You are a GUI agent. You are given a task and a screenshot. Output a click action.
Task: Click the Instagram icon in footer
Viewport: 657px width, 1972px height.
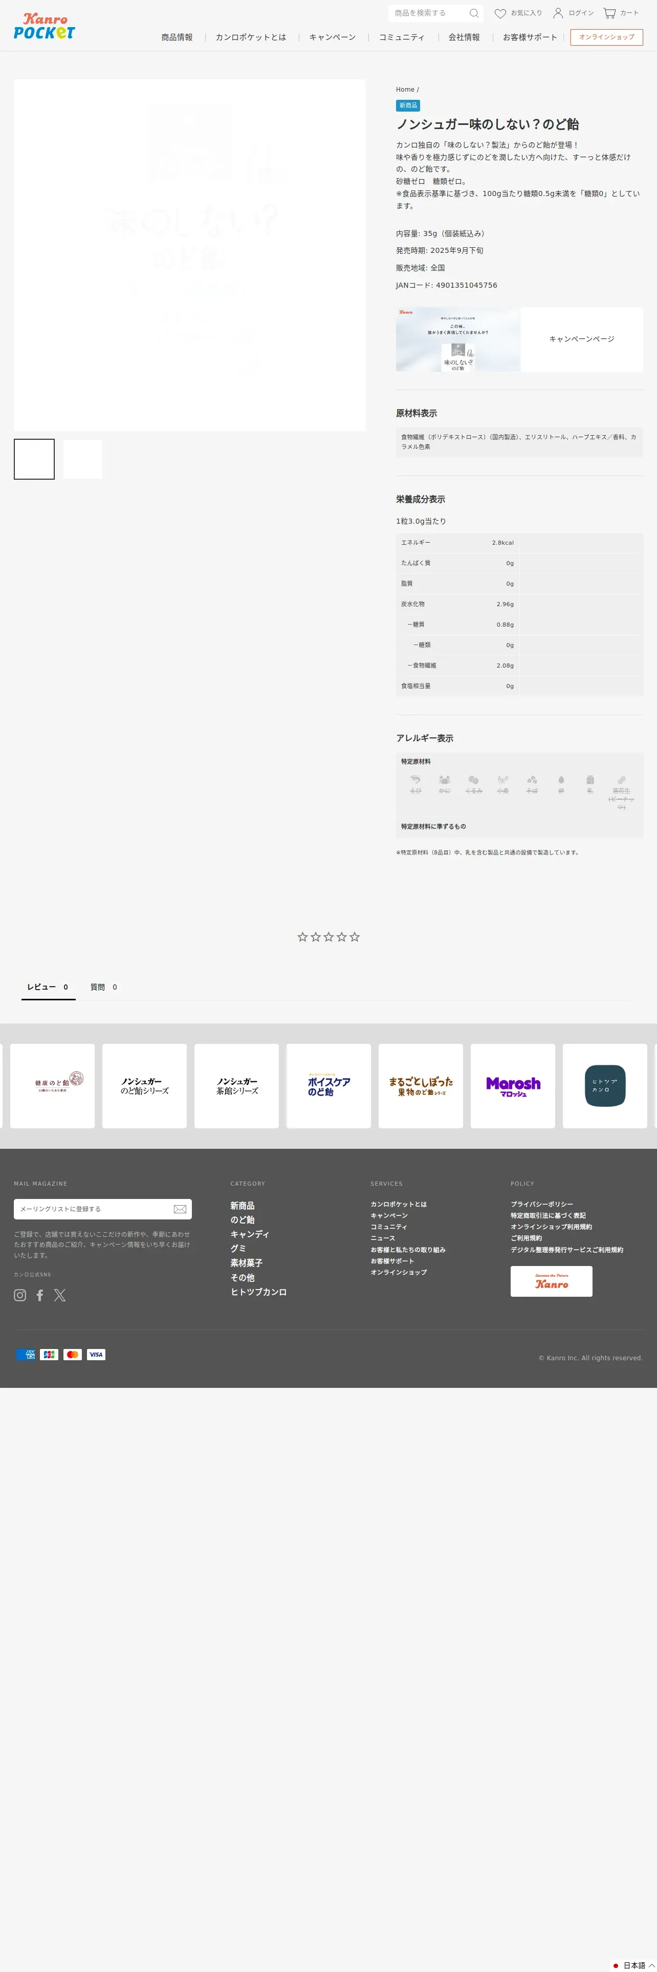(x=20, y=1295)
